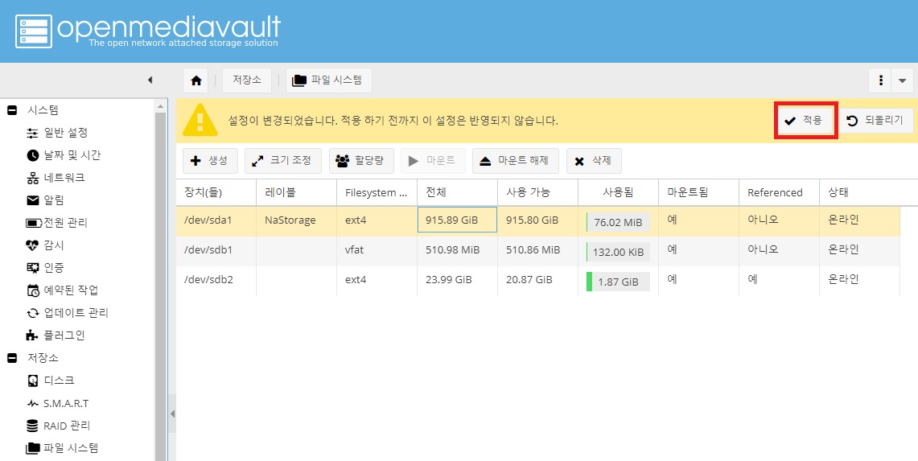The image size is (918, 461).
Task: Revert changes with 되돌리기 button
Action: 876,121
